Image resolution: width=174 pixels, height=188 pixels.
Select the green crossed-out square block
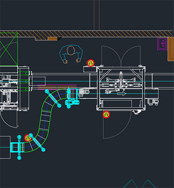[9, 49]
